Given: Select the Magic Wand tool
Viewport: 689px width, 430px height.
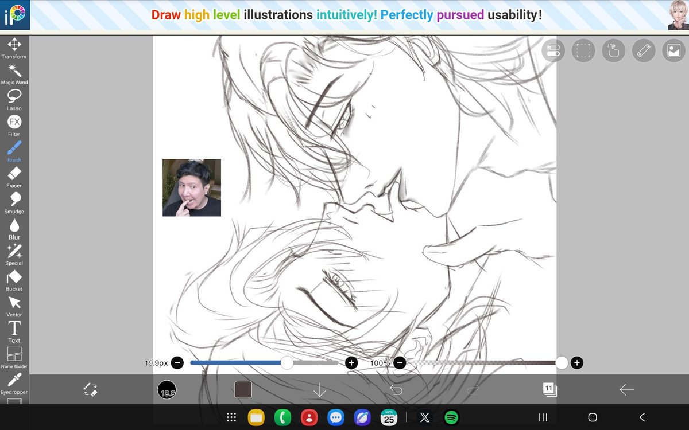Looking at the screenshot, I should pos(14,74).
